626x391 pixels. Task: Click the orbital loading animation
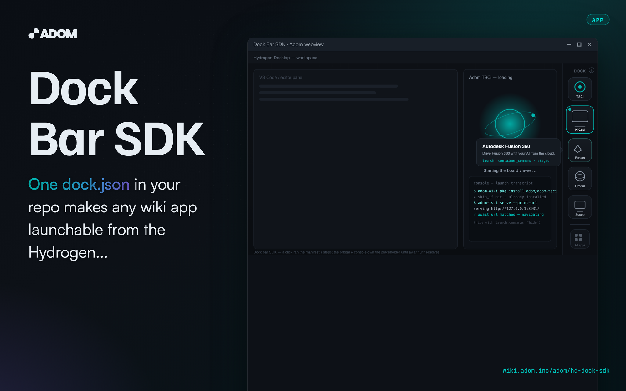510,124
